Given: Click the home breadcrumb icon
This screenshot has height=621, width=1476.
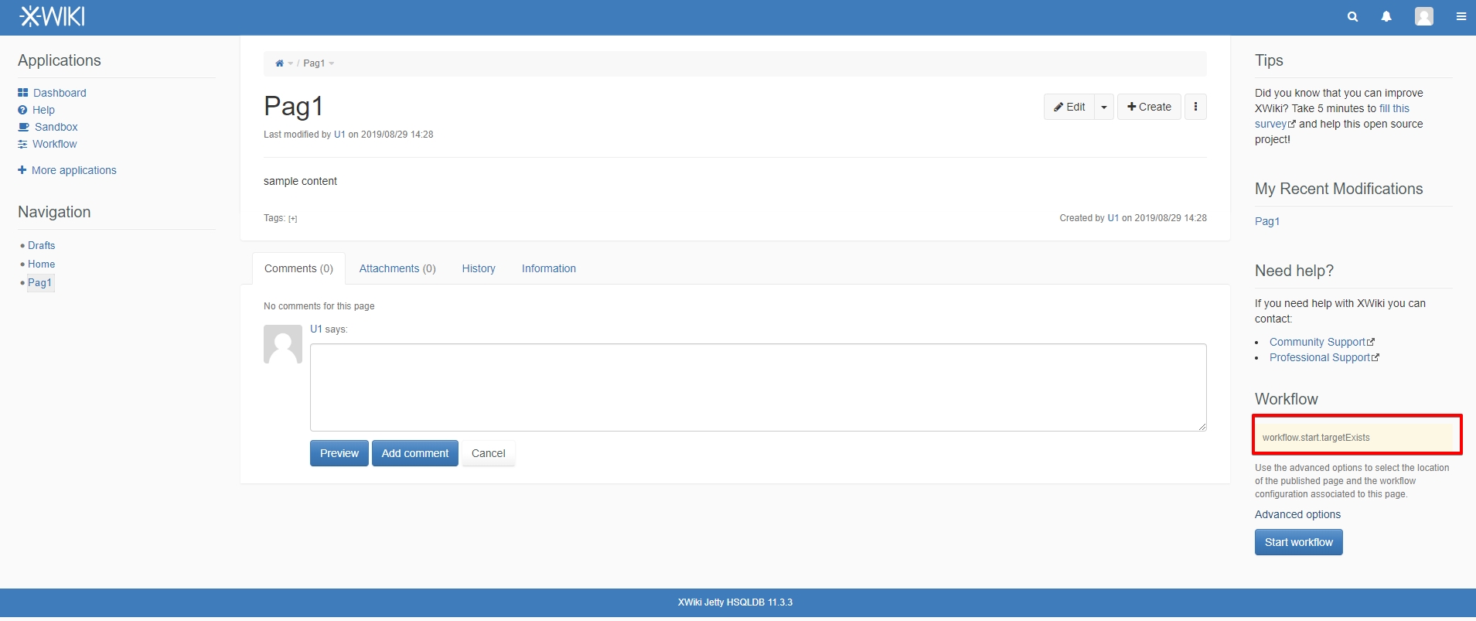Looking at the screenshot, I should pos(279,63).
